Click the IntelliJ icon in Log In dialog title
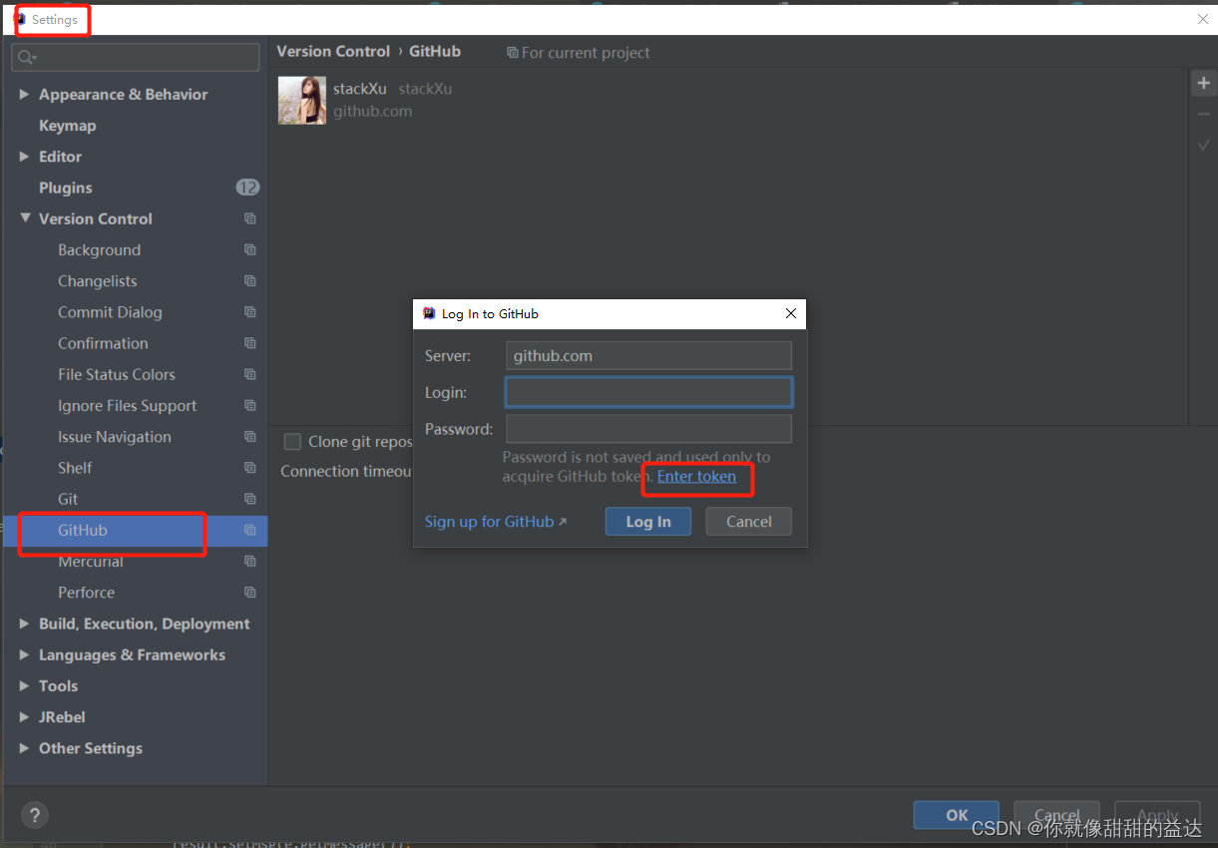 pyautogui.click(x=429, y=313)
